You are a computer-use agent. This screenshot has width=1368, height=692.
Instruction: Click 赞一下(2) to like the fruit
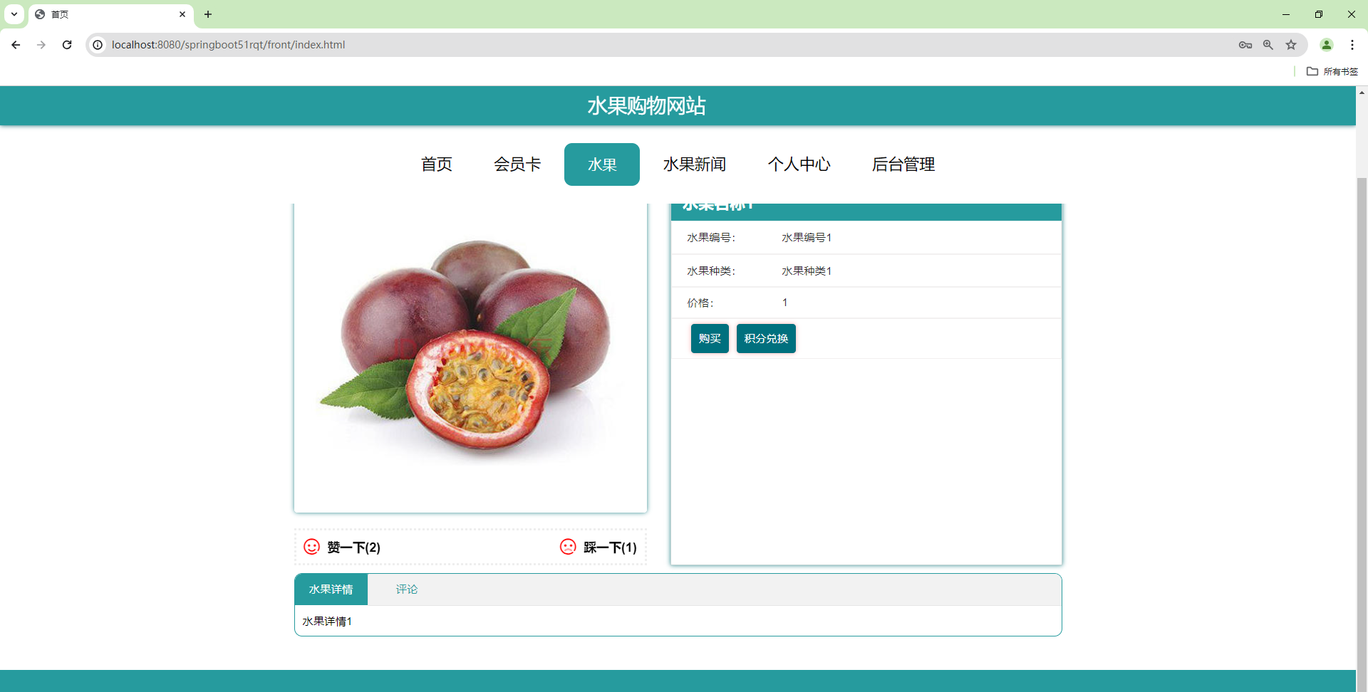353,547
